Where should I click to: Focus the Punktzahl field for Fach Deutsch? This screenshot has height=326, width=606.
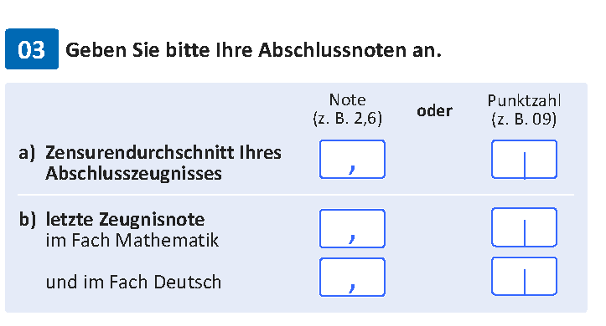pyautogui.click(x=524, y=277)
